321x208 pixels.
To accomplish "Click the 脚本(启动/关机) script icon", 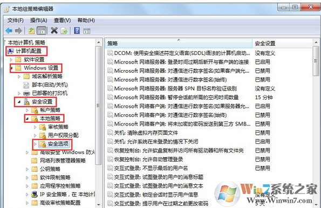I will coord(26,85).
